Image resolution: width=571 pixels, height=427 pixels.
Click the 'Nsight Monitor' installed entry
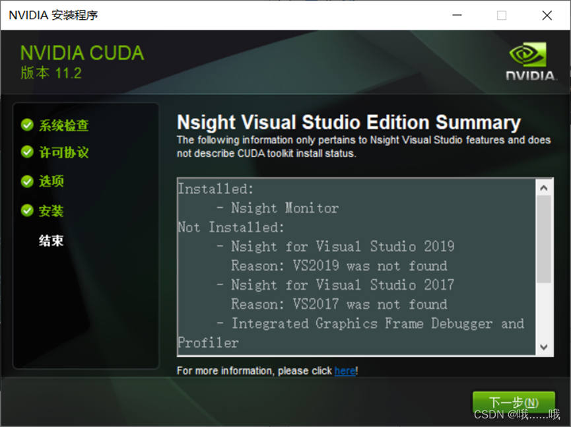(285, 209)
